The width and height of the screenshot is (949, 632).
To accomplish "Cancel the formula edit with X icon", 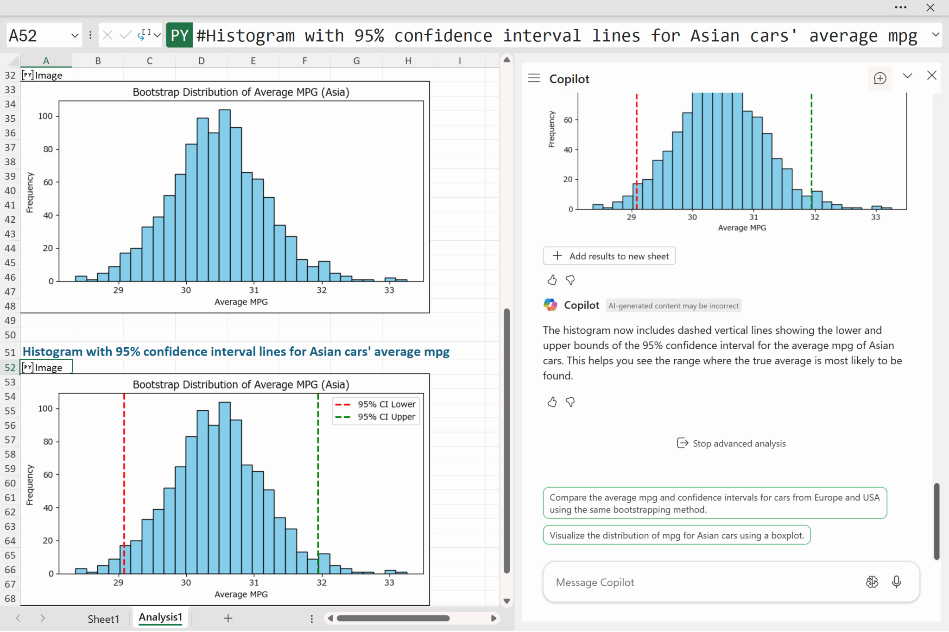I will [108, 35].
